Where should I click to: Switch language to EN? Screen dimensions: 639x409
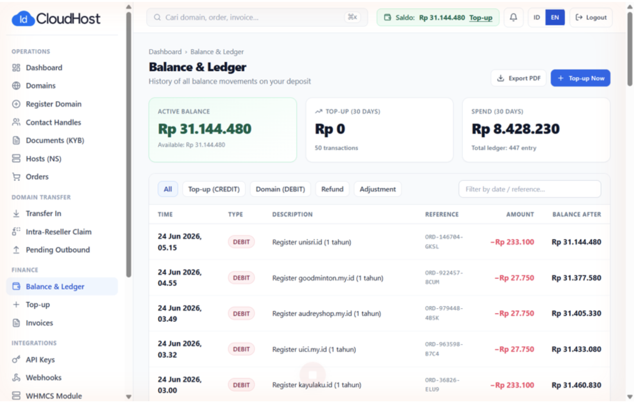pyautogui.click(x=555, y=18)
